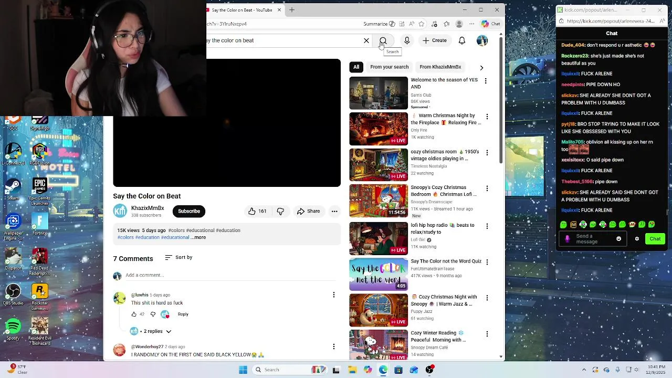Like the @luwhis comment
This screenshot has width=672, height=378.
pos(134,314)
